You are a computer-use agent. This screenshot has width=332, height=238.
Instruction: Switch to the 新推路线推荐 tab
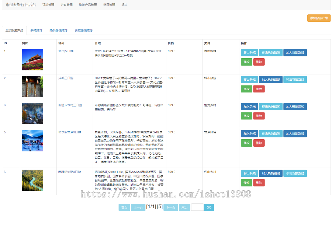(84, 31)
